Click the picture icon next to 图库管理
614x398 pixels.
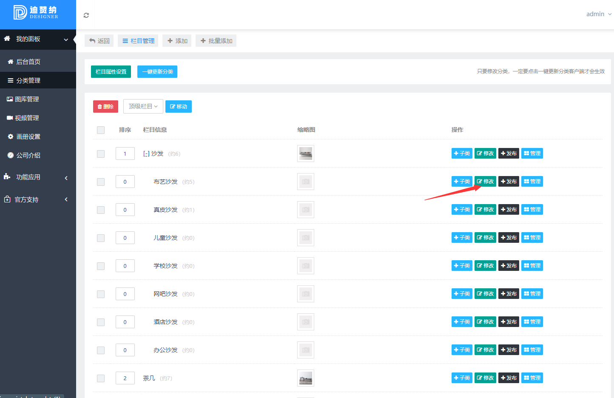pyautogui.click(x=10, y=99)
